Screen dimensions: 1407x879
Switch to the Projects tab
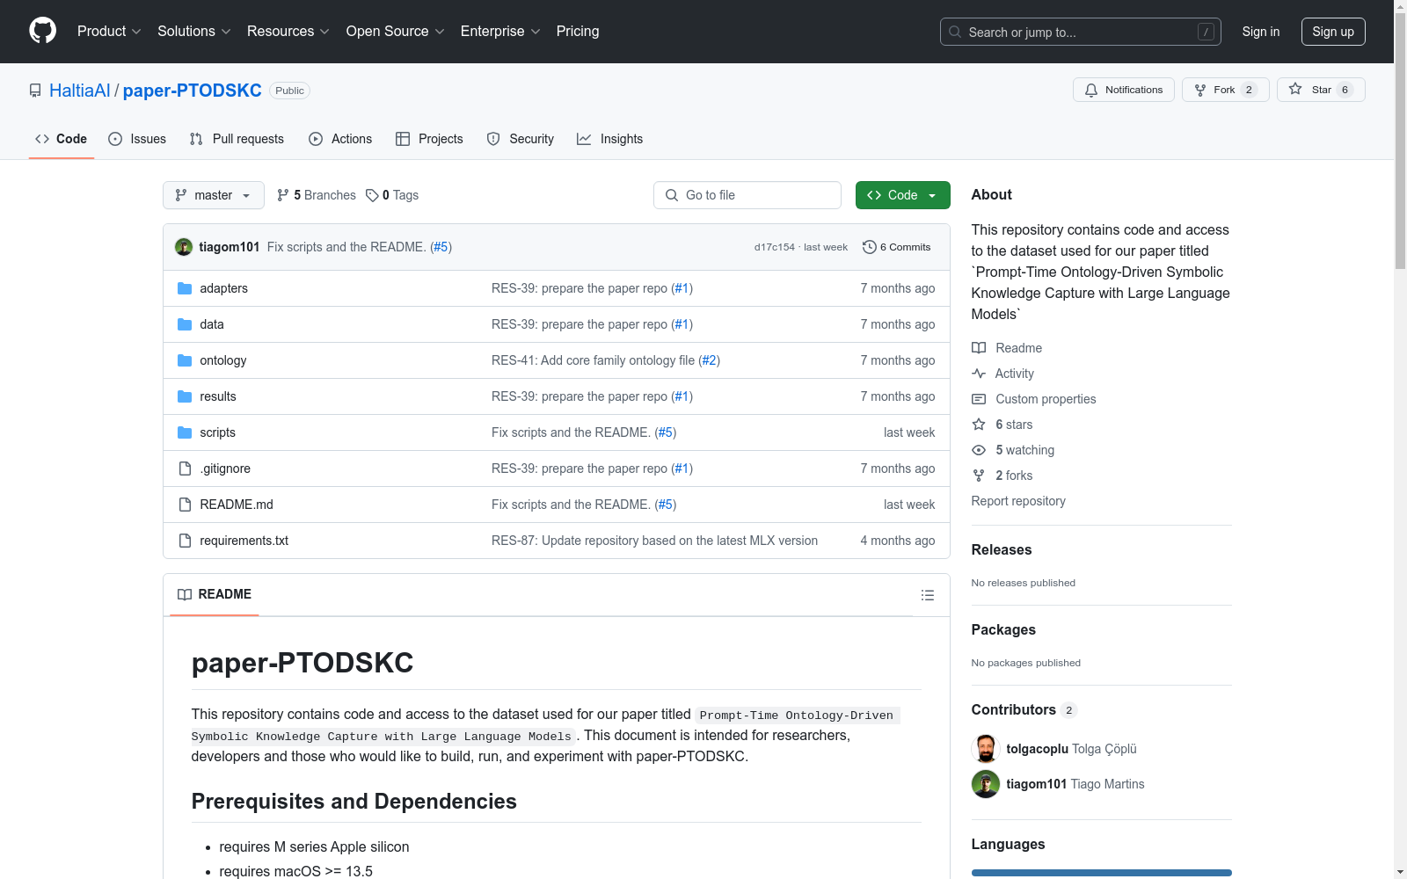(x=429, y=139)
